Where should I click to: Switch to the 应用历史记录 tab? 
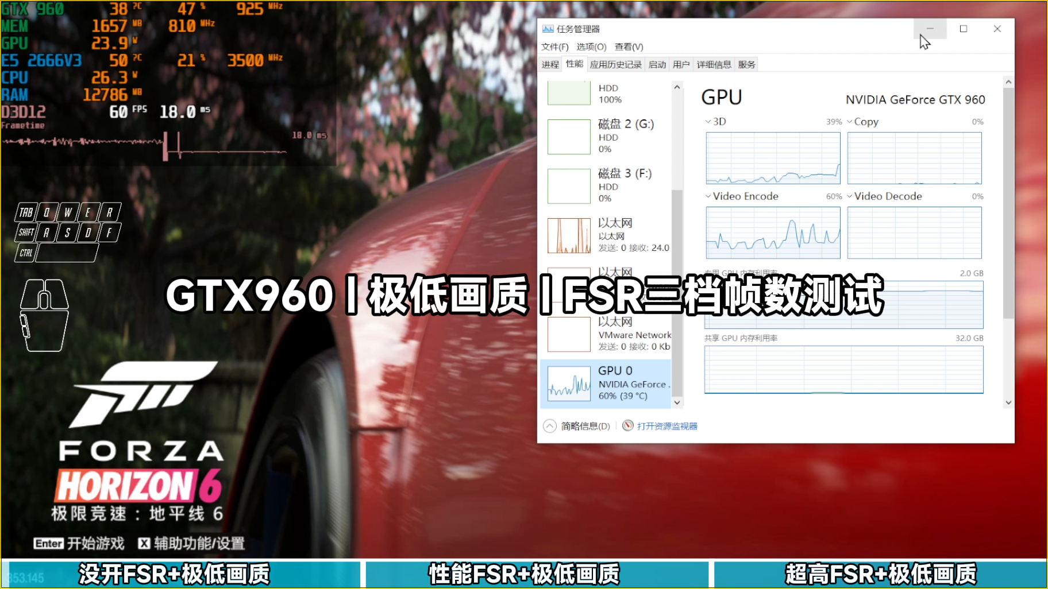coord(615,64)
